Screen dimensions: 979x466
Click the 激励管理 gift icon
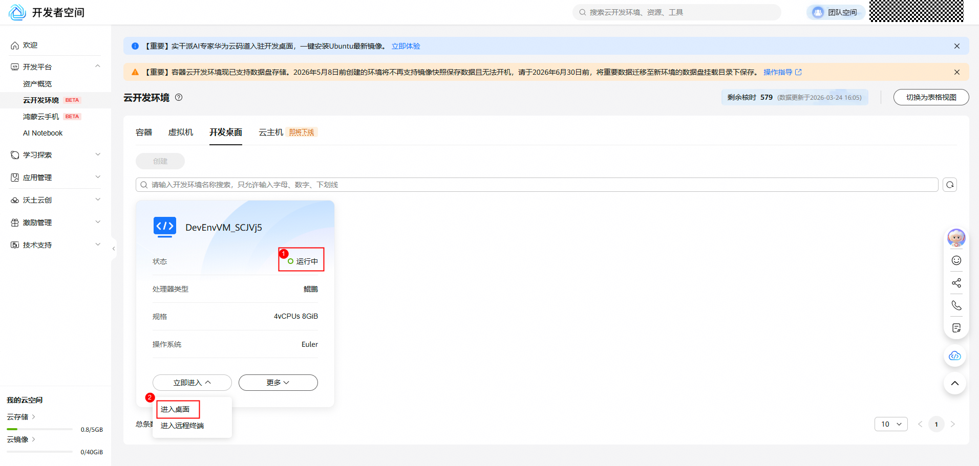[15, 223]
